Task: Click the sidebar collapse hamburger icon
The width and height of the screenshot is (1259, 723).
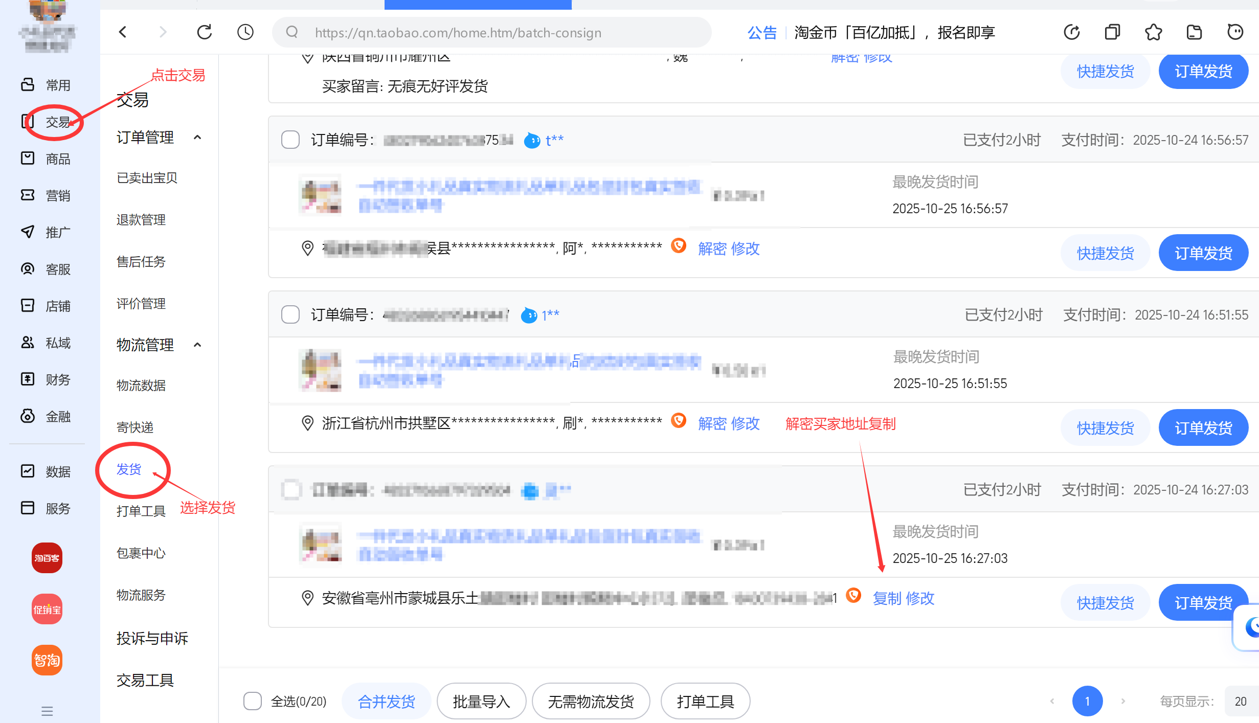Action: (x=47, y=711)
